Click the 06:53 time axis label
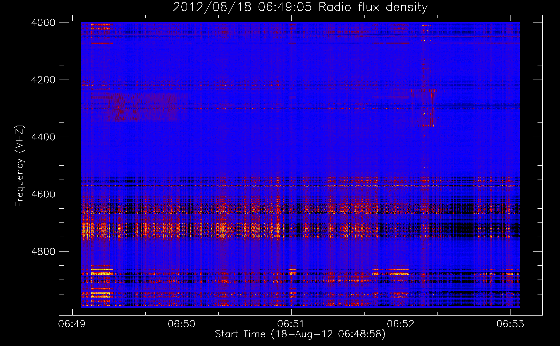 point(510,324)
